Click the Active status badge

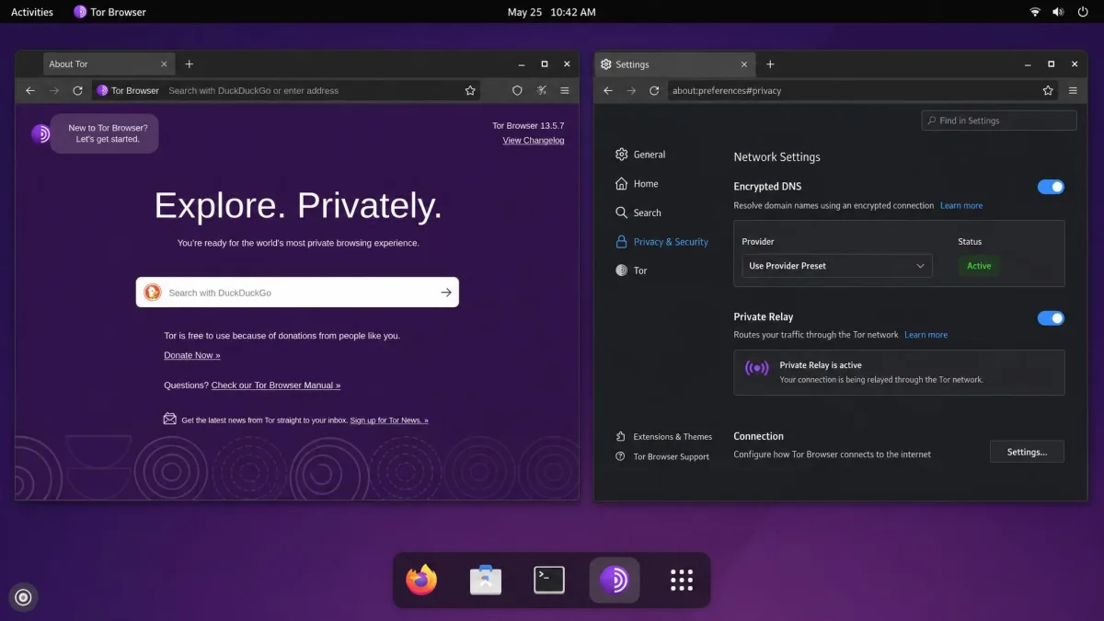click(x=979, y=266)
